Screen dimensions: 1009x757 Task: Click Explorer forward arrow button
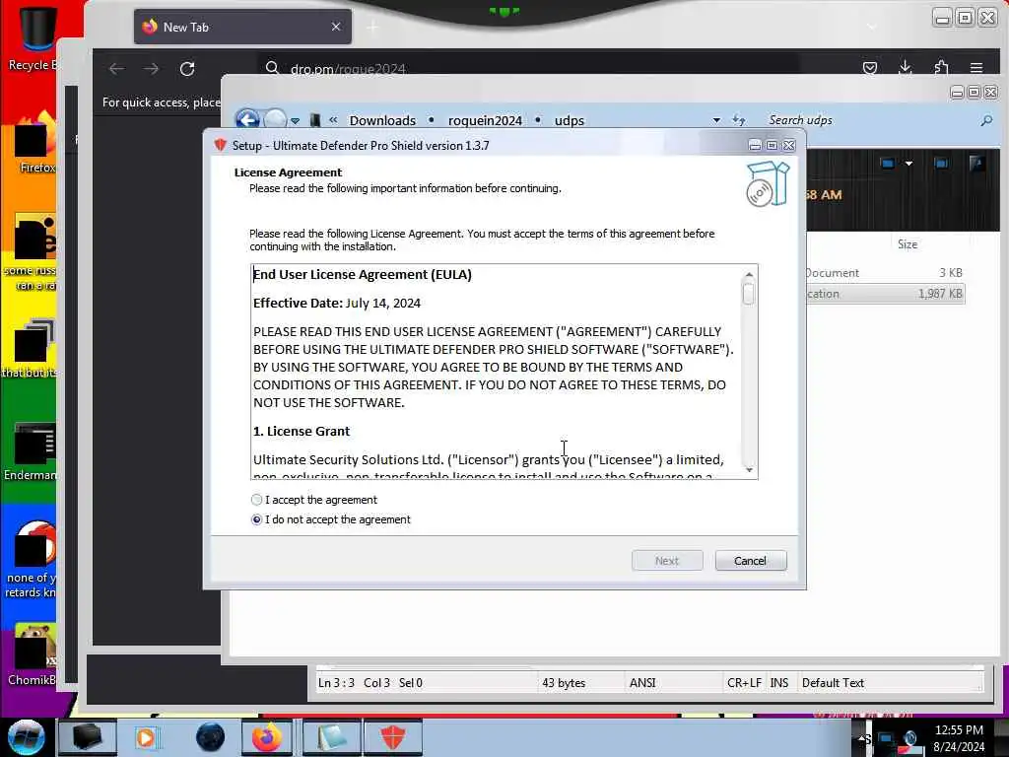click(x=276, y=119)
